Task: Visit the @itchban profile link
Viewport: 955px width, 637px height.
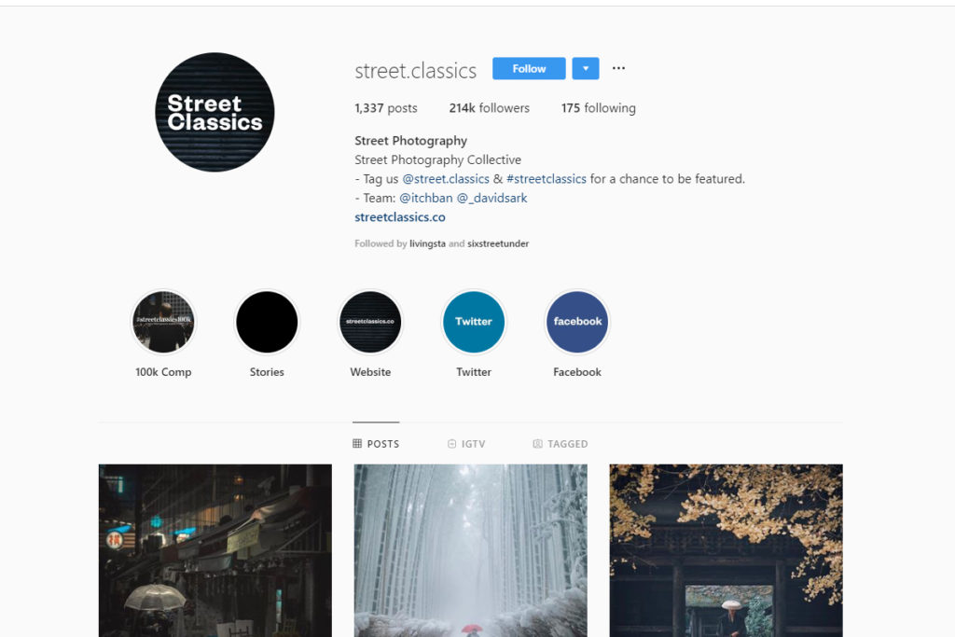Action: coord(425,198)
